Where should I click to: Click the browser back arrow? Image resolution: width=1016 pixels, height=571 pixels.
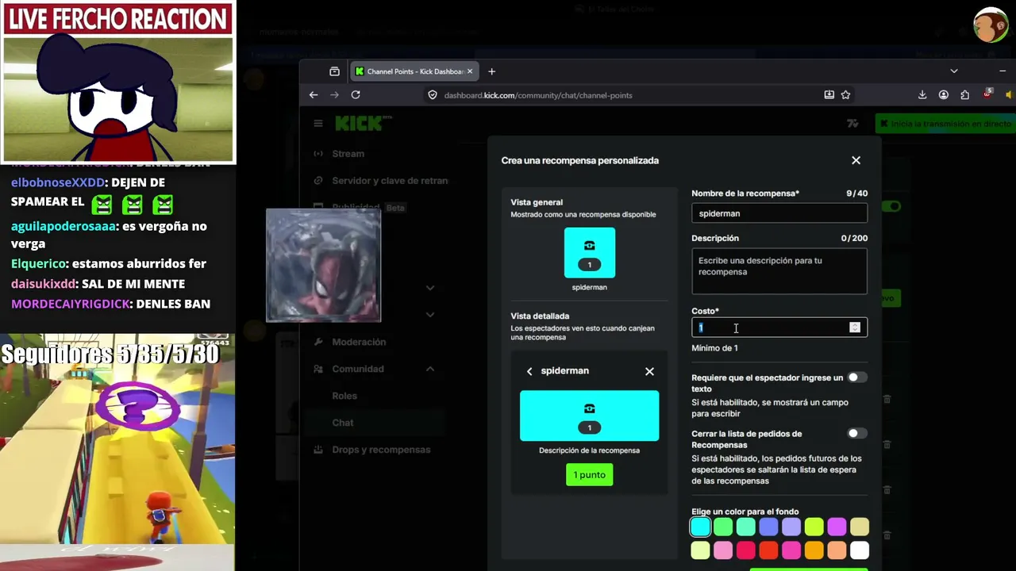coord(314,95)
